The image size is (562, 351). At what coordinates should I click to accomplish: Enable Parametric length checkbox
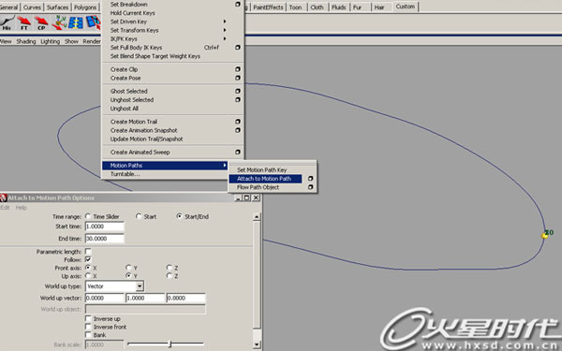click(88, 252)
